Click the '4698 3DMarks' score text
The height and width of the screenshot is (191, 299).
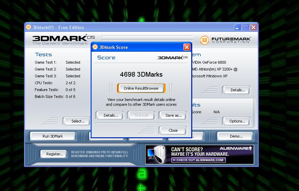141,75
